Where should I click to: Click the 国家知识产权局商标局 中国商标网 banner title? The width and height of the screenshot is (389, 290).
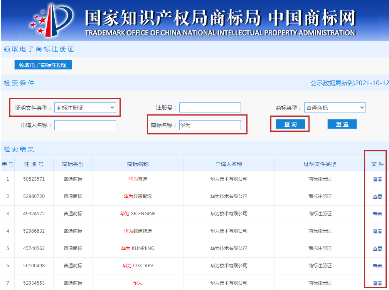coord(220,18)
